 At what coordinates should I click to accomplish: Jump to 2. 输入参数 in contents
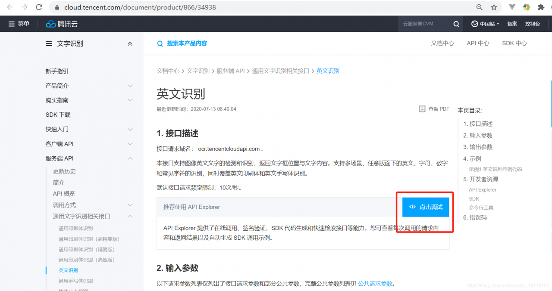(x=478, y=135)
